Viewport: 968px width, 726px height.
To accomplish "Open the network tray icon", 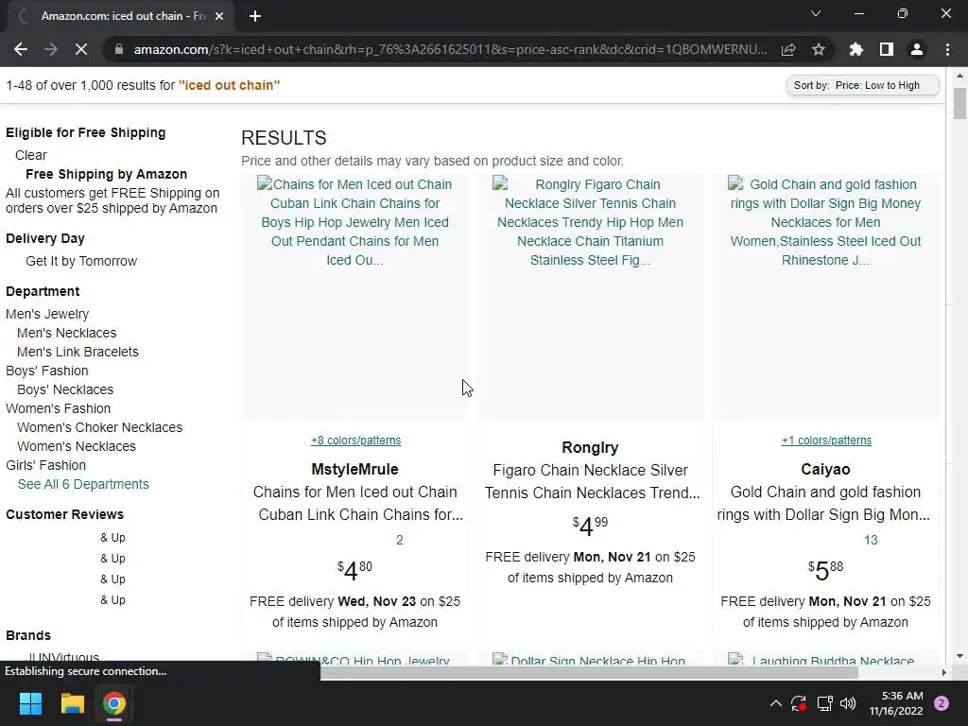I will pos(824,703).
